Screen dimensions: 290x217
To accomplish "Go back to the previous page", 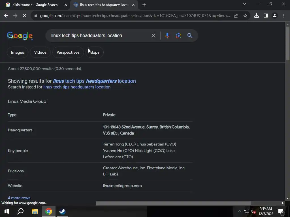I will pyautogui.click(x=6, y=16).
